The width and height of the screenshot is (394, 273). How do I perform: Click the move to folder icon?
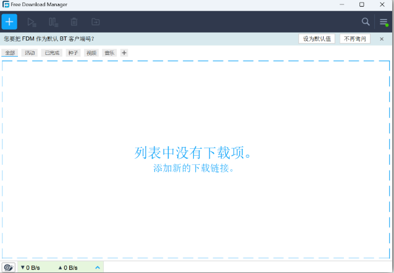(x=96, y=22)
